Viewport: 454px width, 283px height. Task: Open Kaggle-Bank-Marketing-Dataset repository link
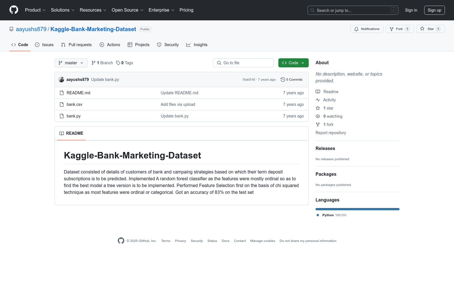coord(93,29)
